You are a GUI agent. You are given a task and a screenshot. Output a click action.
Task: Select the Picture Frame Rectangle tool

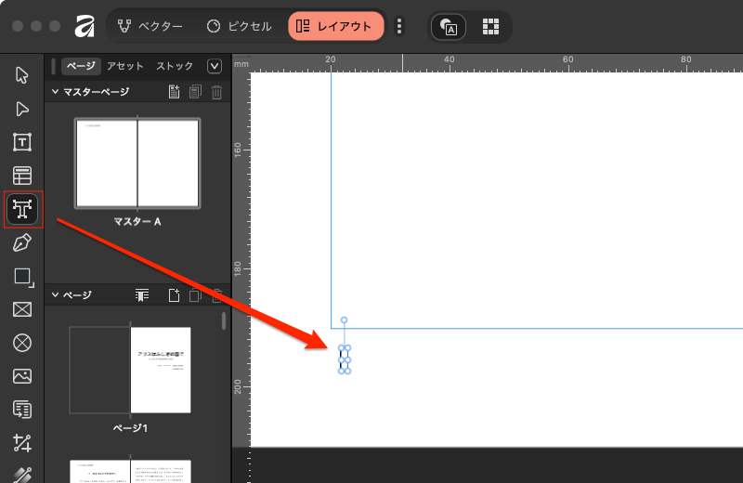[22, 310]
